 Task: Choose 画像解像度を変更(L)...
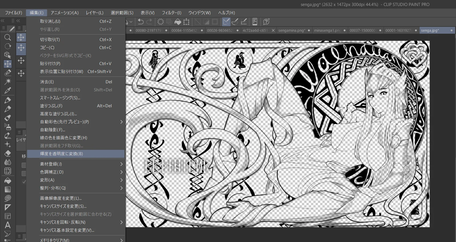[x=76, y=198]
